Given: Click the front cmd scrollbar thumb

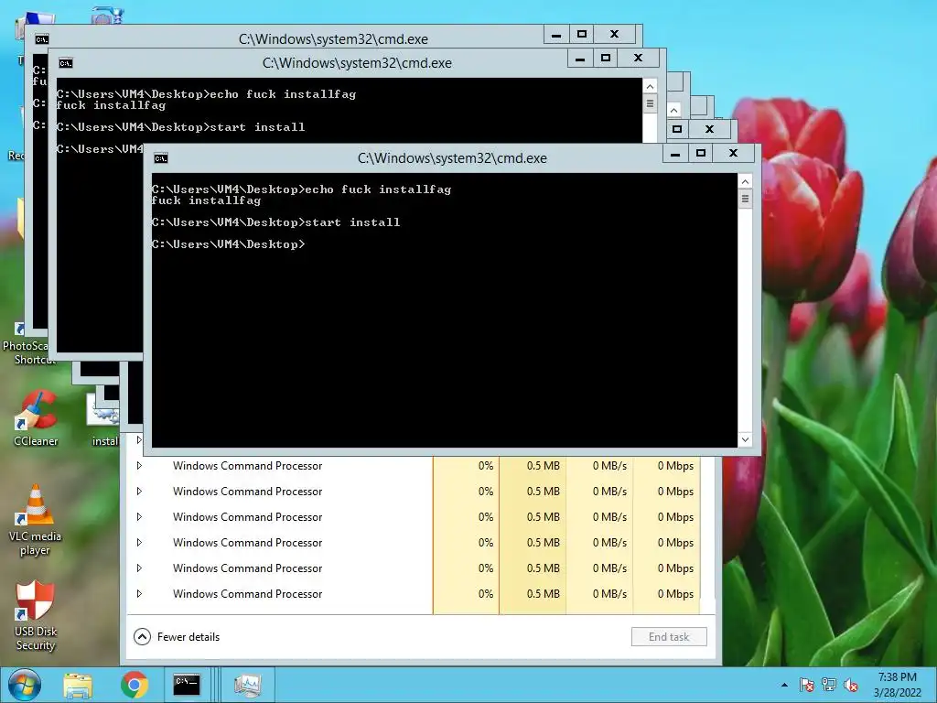Looking at the screenshot, I should click(x=745, y=199).
